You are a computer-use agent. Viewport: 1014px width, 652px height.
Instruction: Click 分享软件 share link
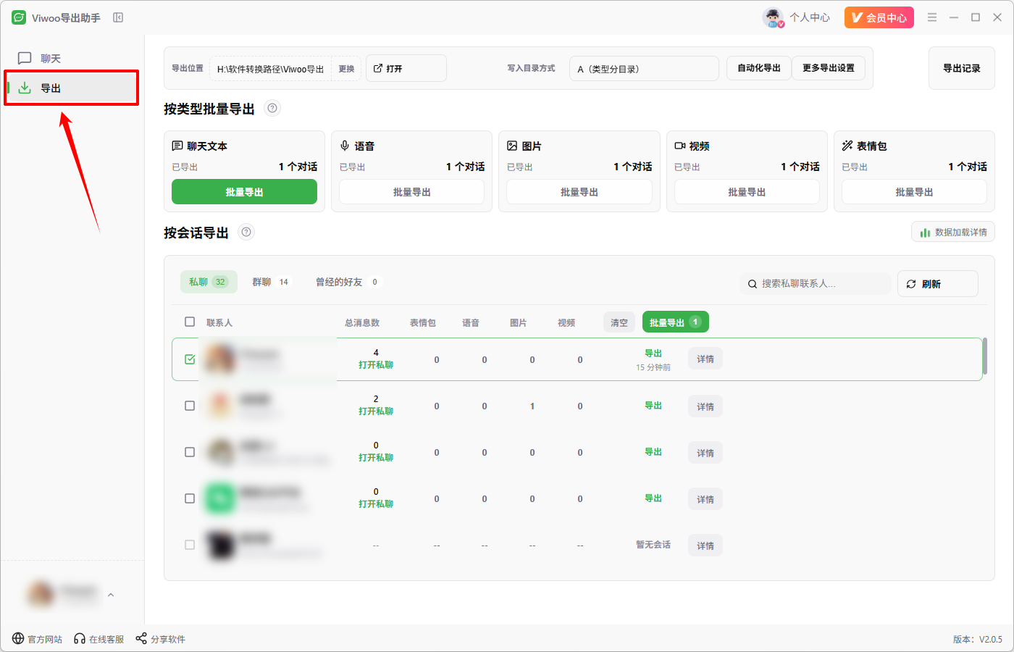tap(161, 639)
